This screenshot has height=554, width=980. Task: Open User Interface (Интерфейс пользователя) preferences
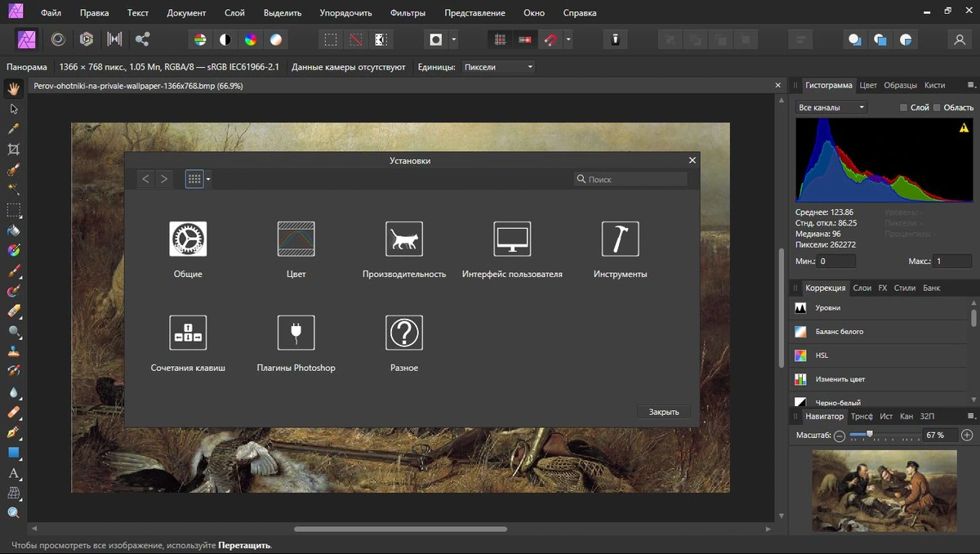512,249
